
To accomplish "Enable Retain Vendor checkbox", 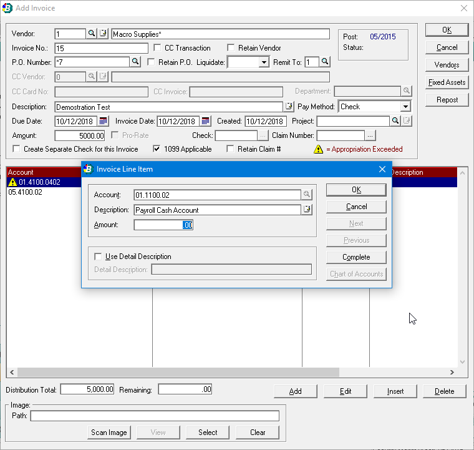I will [x=231, y=48].
